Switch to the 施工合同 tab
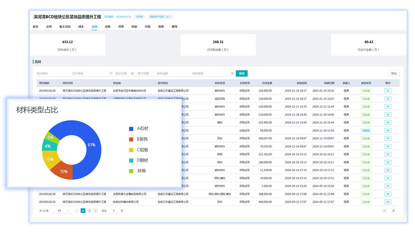 (65, 27)
